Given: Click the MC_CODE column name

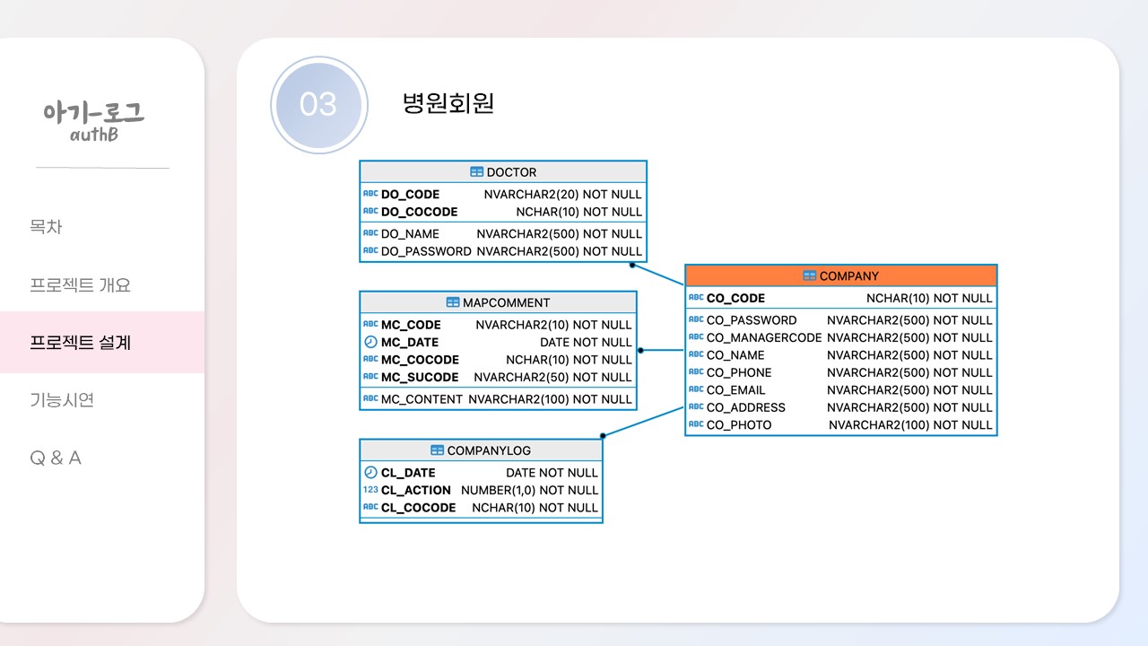Looking at the screenshot, I should [411, 325].
